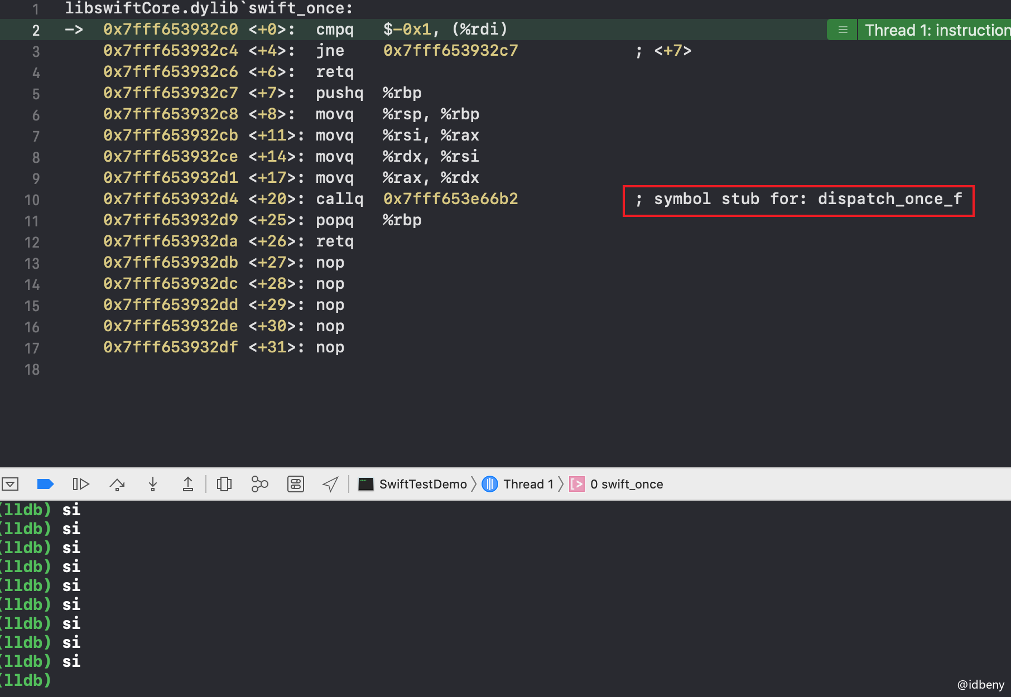Image resolution: width=1011 pixels, height=697 pixels.
Task: Click the callq instruction on line 10
Action: pos(339,199)
